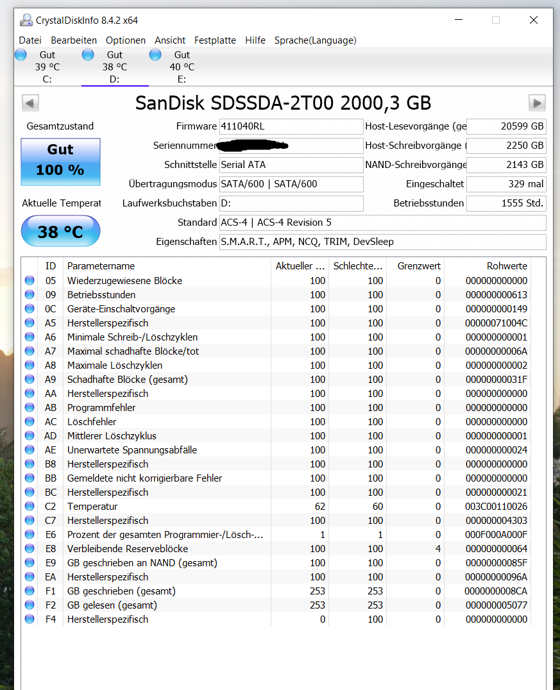Click NAND-Schreibvorgänge value 2143 GB
560x690 pixels.
coord(506,165)
